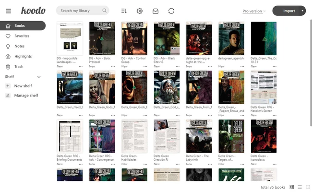Viewport: 312px width, 192px height.
Task: Collapse the Shelf section chevron
Action: pos(39,77)
